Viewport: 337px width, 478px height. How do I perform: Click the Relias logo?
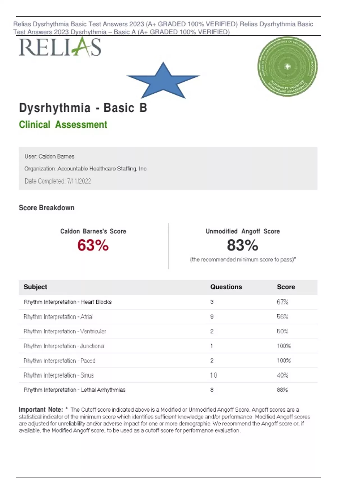coord(60,47)
